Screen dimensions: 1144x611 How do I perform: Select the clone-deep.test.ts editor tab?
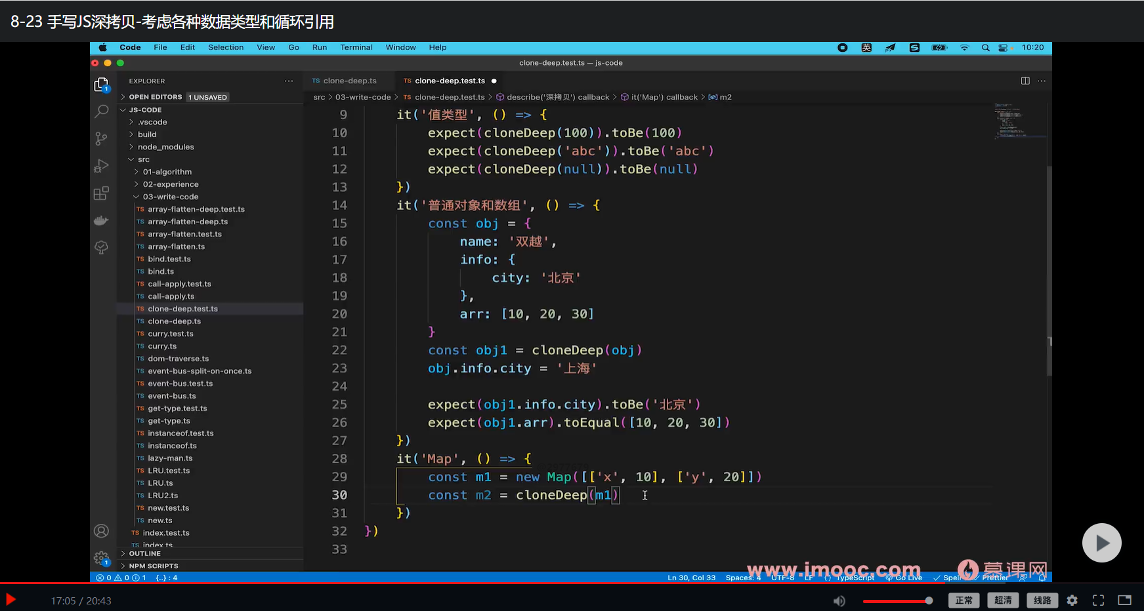450,81
